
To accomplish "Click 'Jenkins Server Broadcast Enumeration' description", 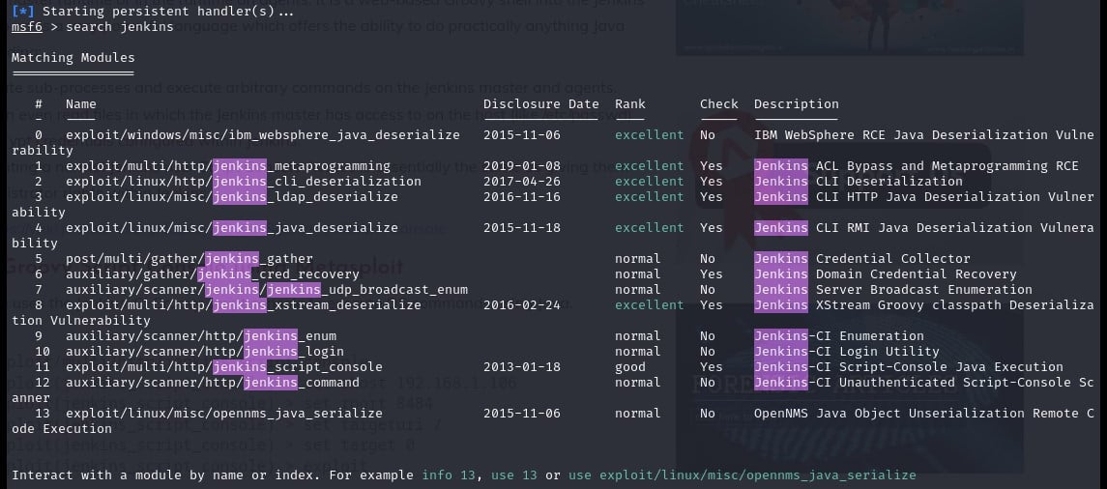I will click(x=893, y=290).
